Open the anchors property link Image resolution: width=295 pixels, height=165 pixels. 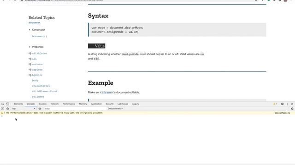tap(37, 64)
